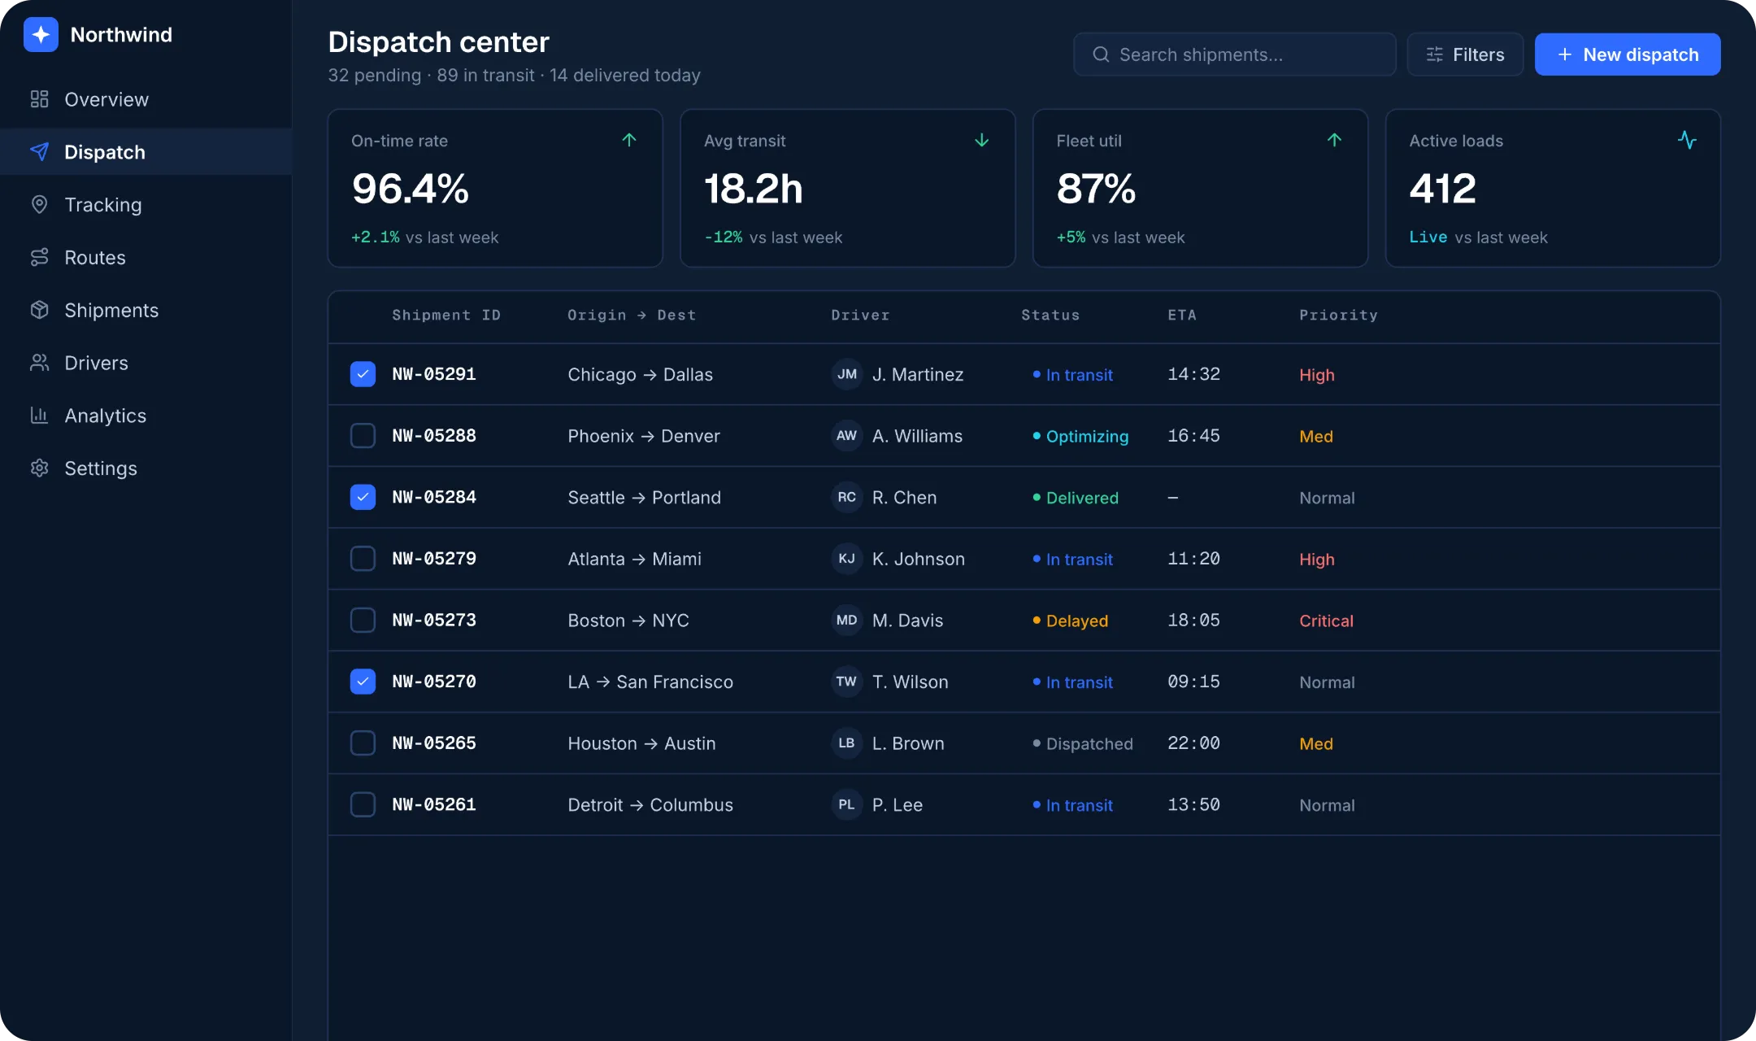
Task: Click the Dispatch paper-plane icon
Action: [x=39, y=152]
